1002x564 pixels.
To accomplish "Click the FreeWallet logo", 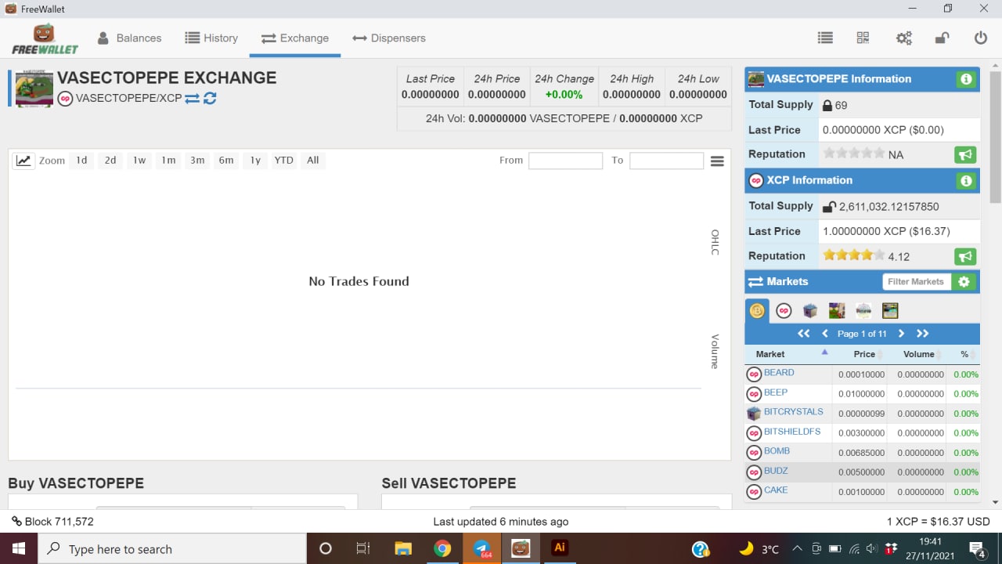I will [45, 39].
